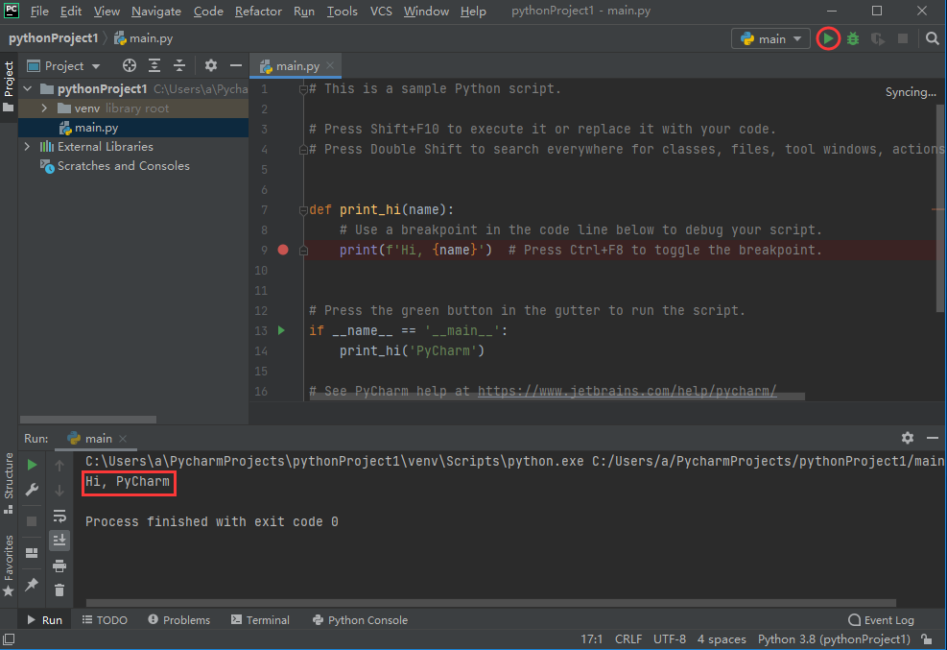Toggle scroll to end in Run console
Viewport: 947px width, 650px height.
click(59, 540)
